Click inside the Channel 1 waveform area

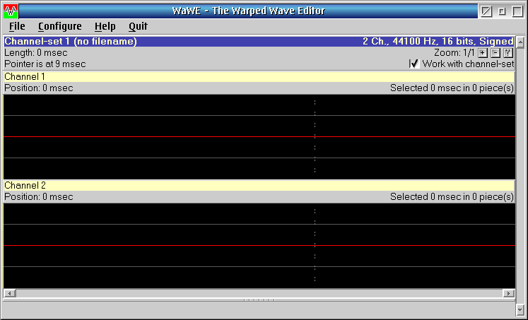pyautogui.click(x=259, y=137)
